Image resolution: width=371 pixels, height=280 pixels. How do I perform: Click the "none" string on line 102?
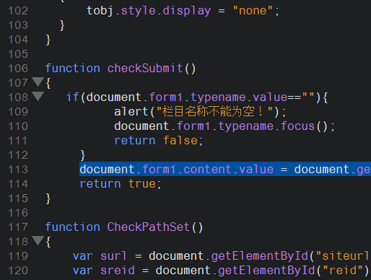[253, 11]
